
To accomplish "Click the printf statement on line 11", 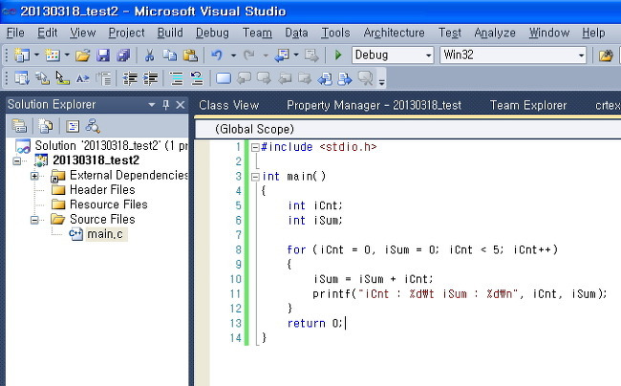I will click(x=460, y=293).
